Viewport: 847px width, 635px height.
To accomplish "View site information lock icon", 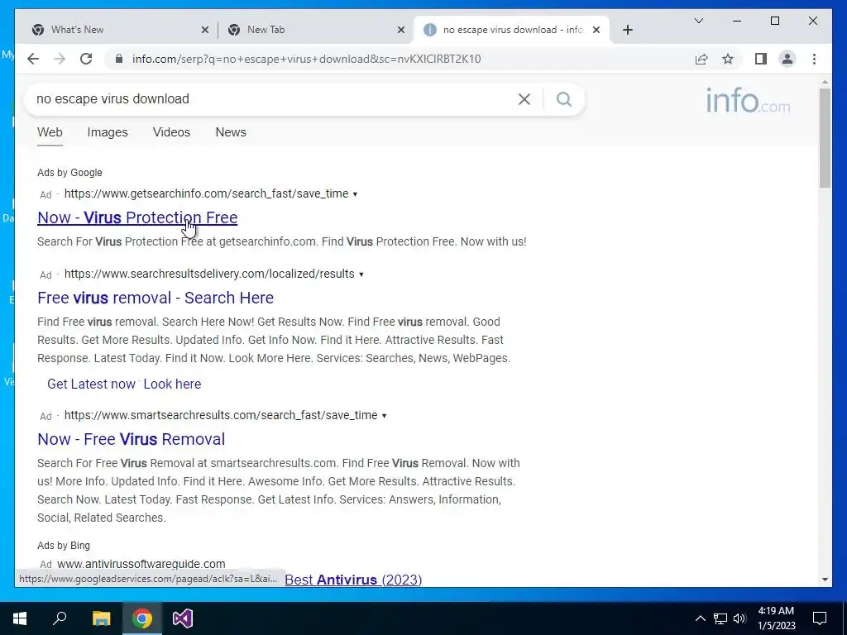I will click(119, 59).
